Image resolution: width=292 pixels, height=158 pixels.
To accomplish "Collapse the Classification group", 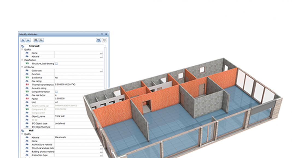I will (x=22, y=60).
